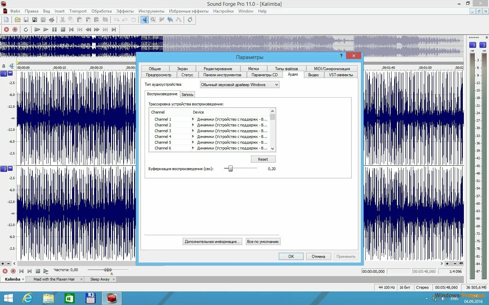The image size is (489, 305).
Task: Open the device arrow for Channel 2
Action: tap(193, 125)
